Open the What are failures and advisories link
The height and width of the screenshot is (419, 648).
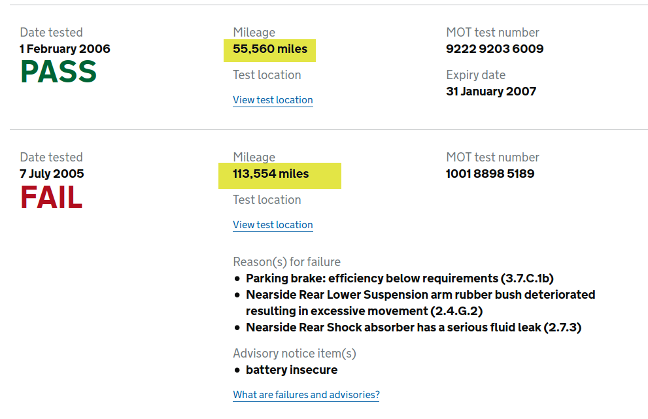[306, 395]
